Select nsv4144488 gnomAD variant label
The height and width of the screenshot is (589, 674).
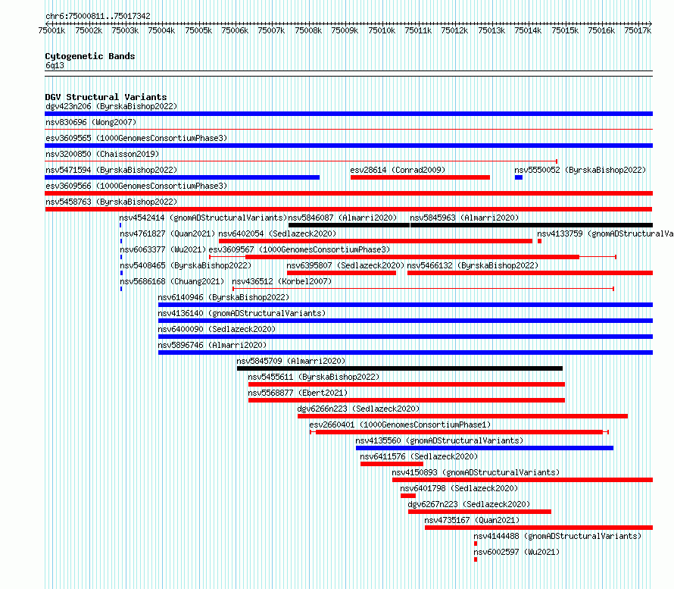(557, 536)
